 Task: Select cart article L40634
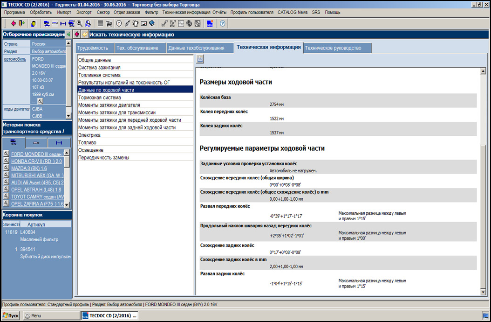[28, 232]
